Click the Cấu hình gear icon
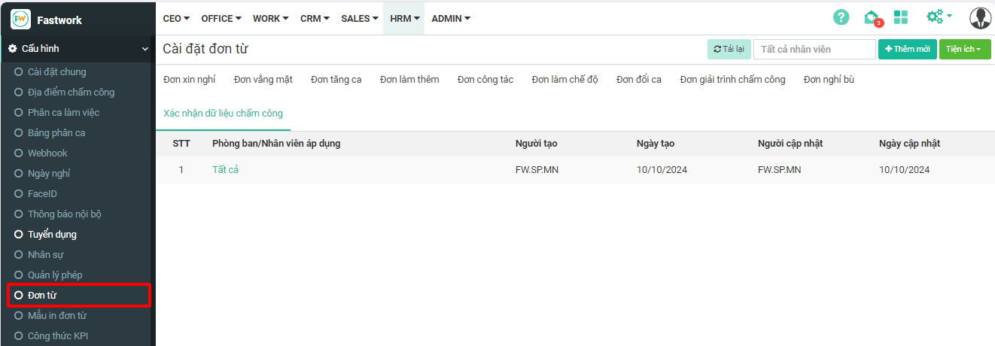The height and width of the screenshot is (346, 995). pyautogui.click(x=12, y=49)
